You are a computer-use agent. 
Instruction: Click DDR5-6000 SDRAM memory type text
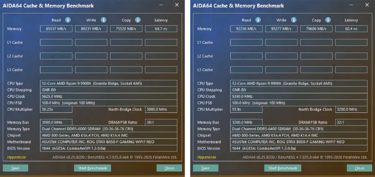(x=108, y=129)
